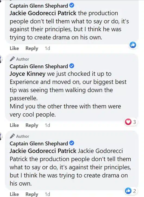The width and height of the screenshot is (144, 197).
Task: View the 3 reactions count on middle comment
Action: 134,122
